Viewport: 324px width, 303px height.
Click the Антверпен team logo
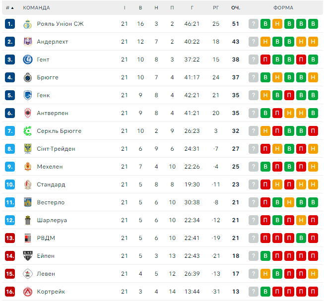27,113
